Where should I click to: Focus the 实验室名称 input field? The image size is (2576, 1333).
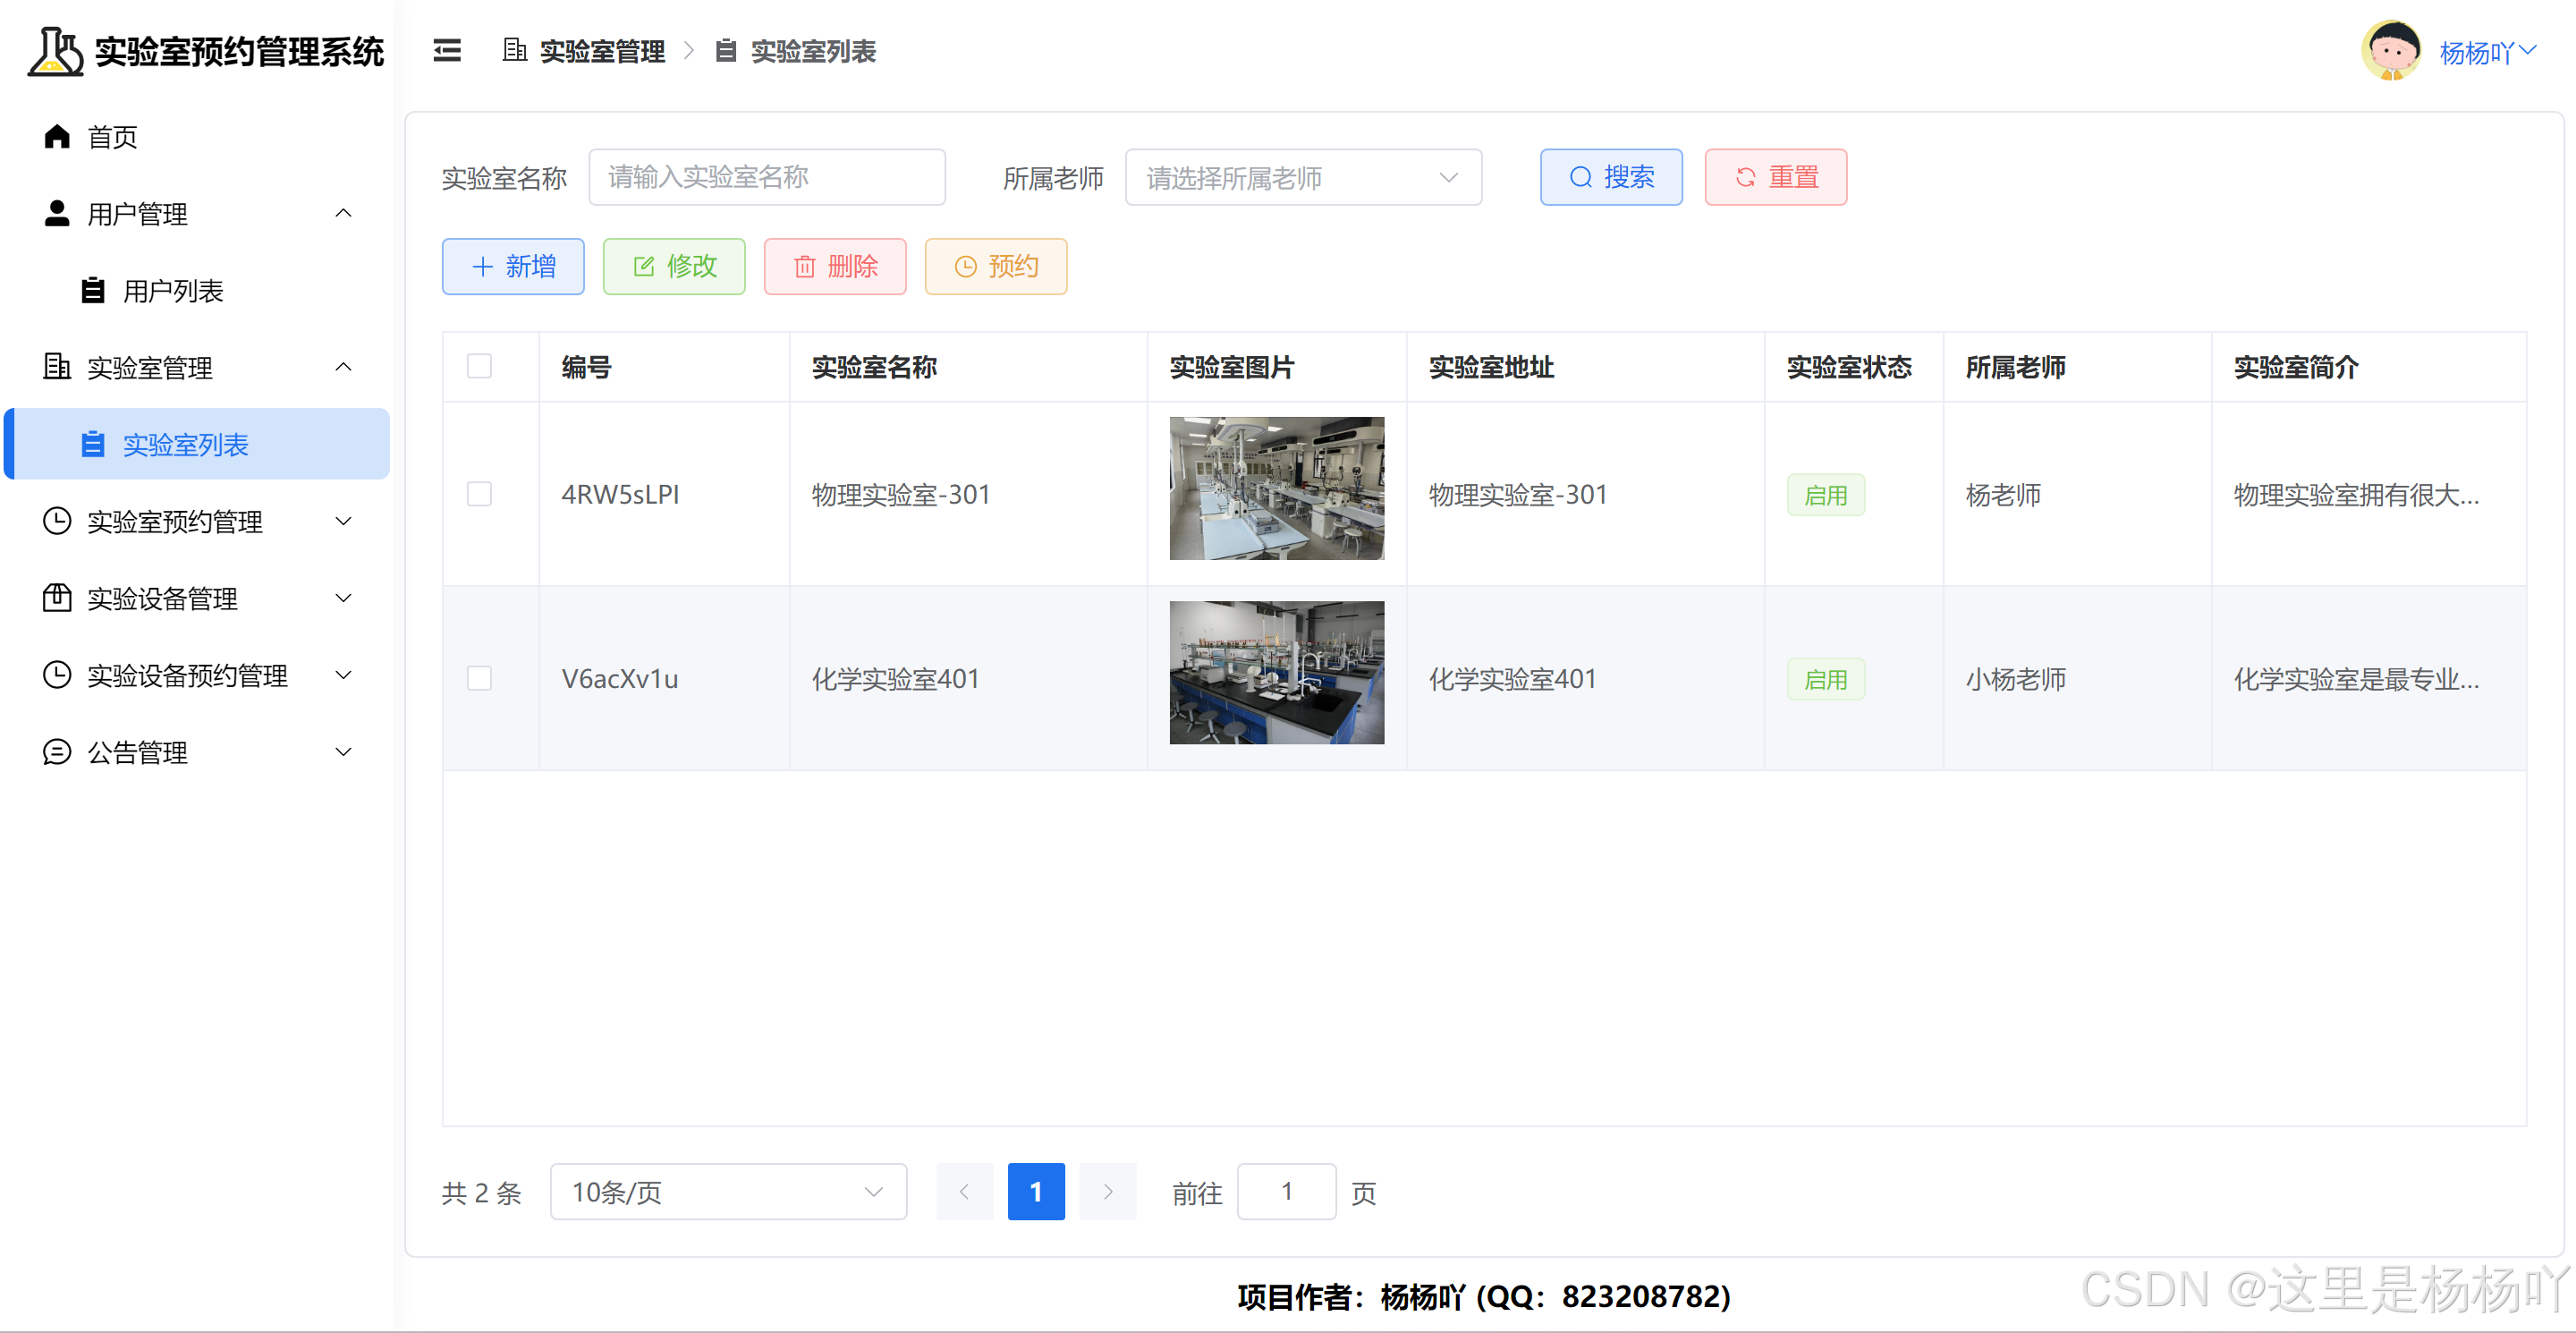[767, 177]
